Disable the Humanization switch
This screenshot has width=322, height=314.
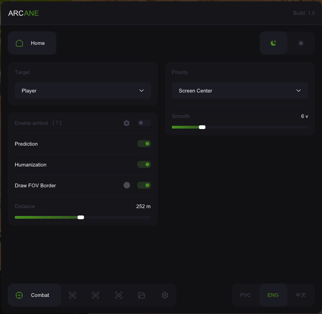click(144, 165)
